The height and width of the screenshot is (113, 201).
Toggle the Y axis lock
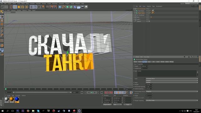pos(35,7)
